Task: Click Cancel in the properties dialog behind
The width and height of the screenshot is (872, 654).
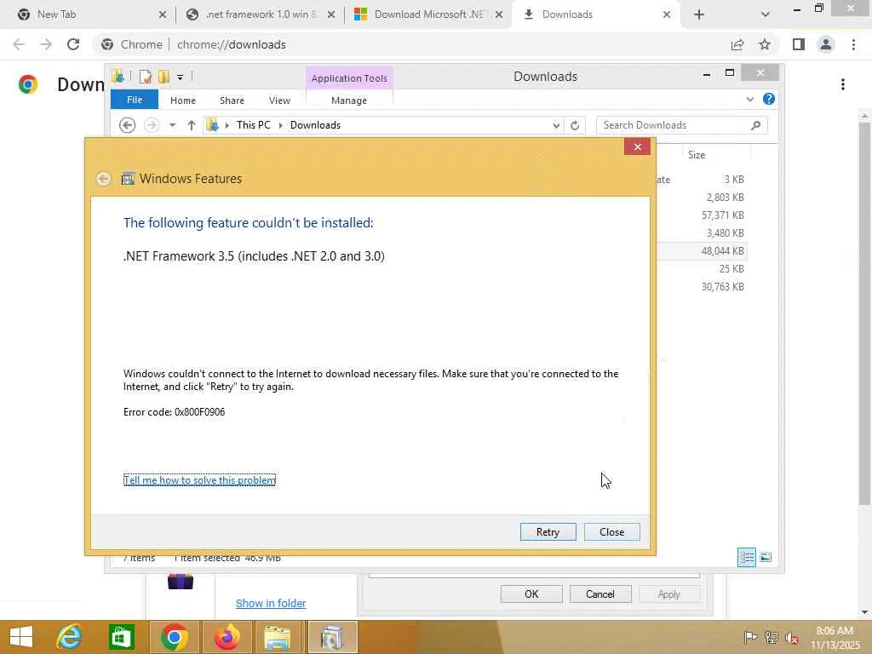Action: 600,594
